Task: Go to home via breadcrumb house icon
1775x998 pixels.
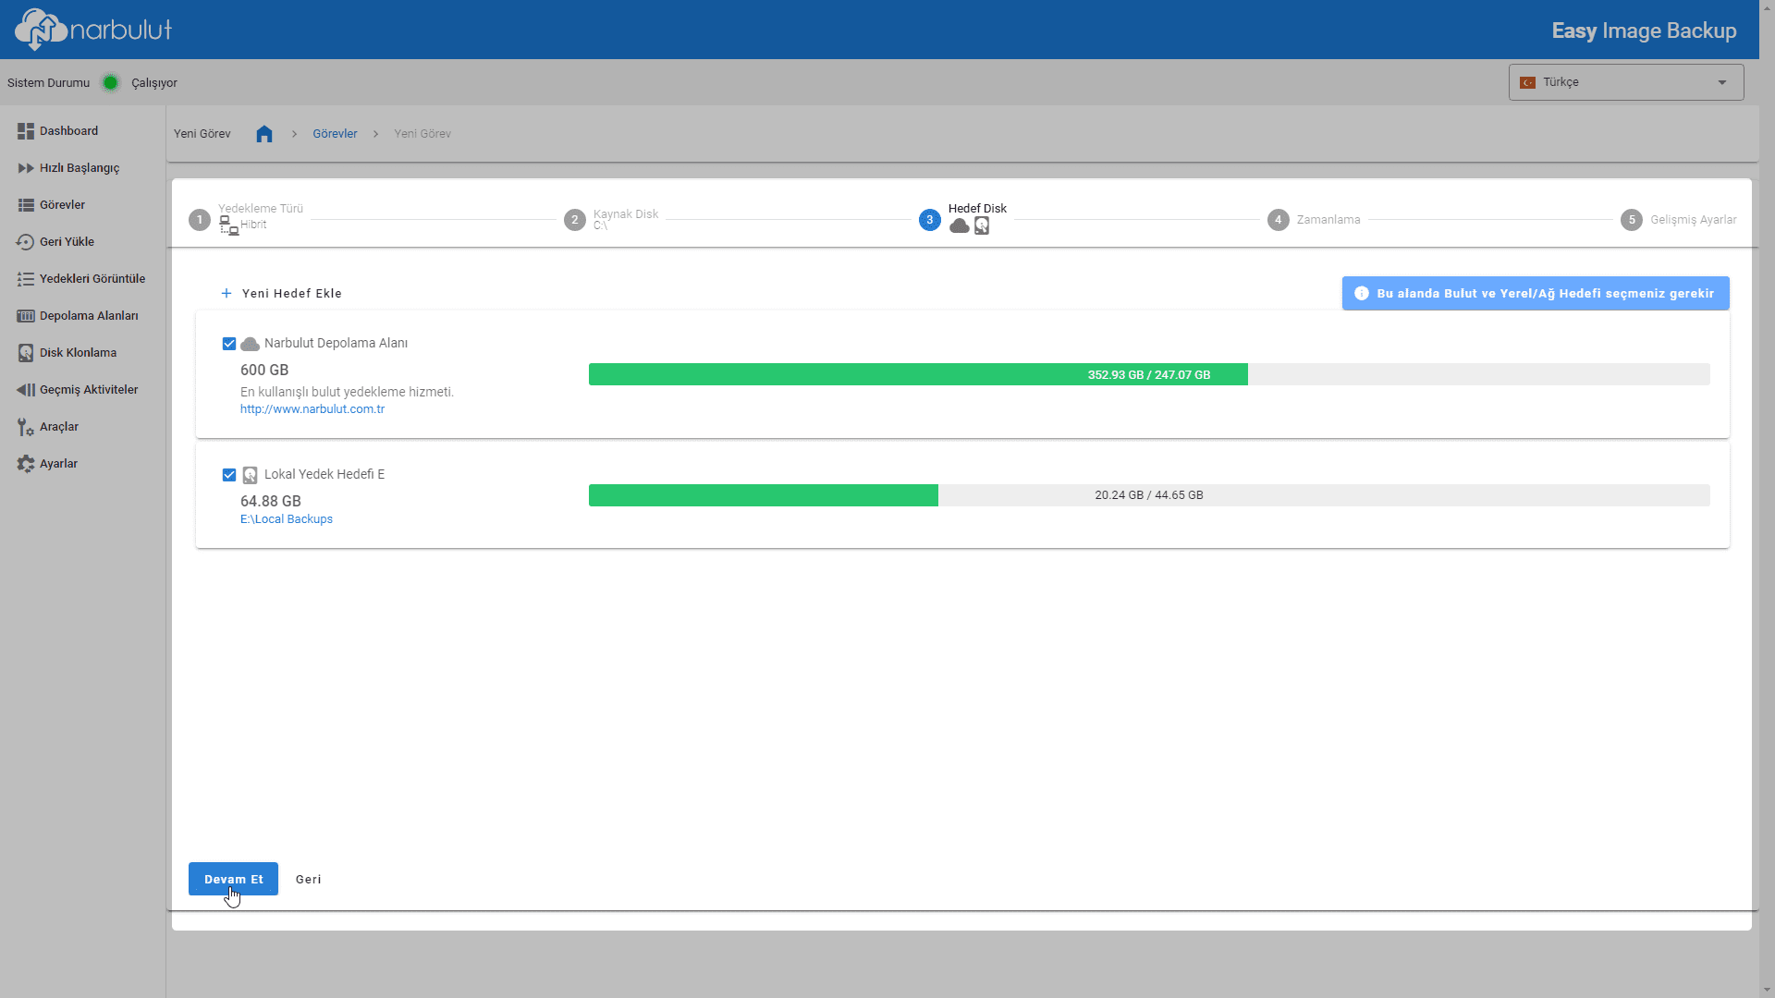Action: [x=264, y=134]
